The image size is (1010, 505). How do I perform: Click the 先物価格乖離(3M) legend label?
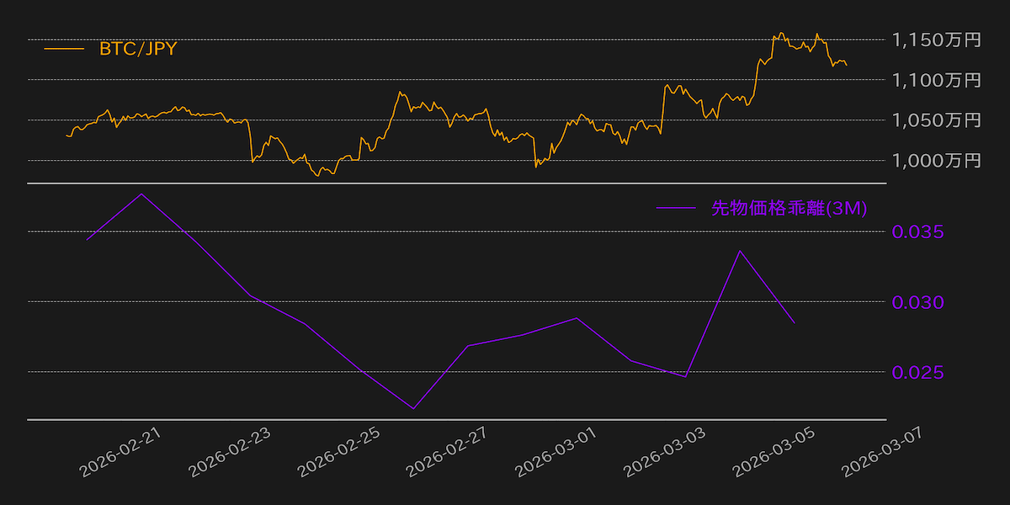point(789,209)
